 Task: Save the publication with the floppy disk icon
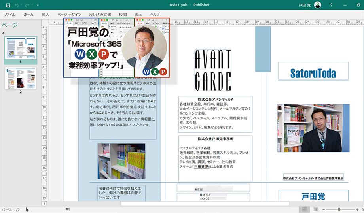coord(8,5)
